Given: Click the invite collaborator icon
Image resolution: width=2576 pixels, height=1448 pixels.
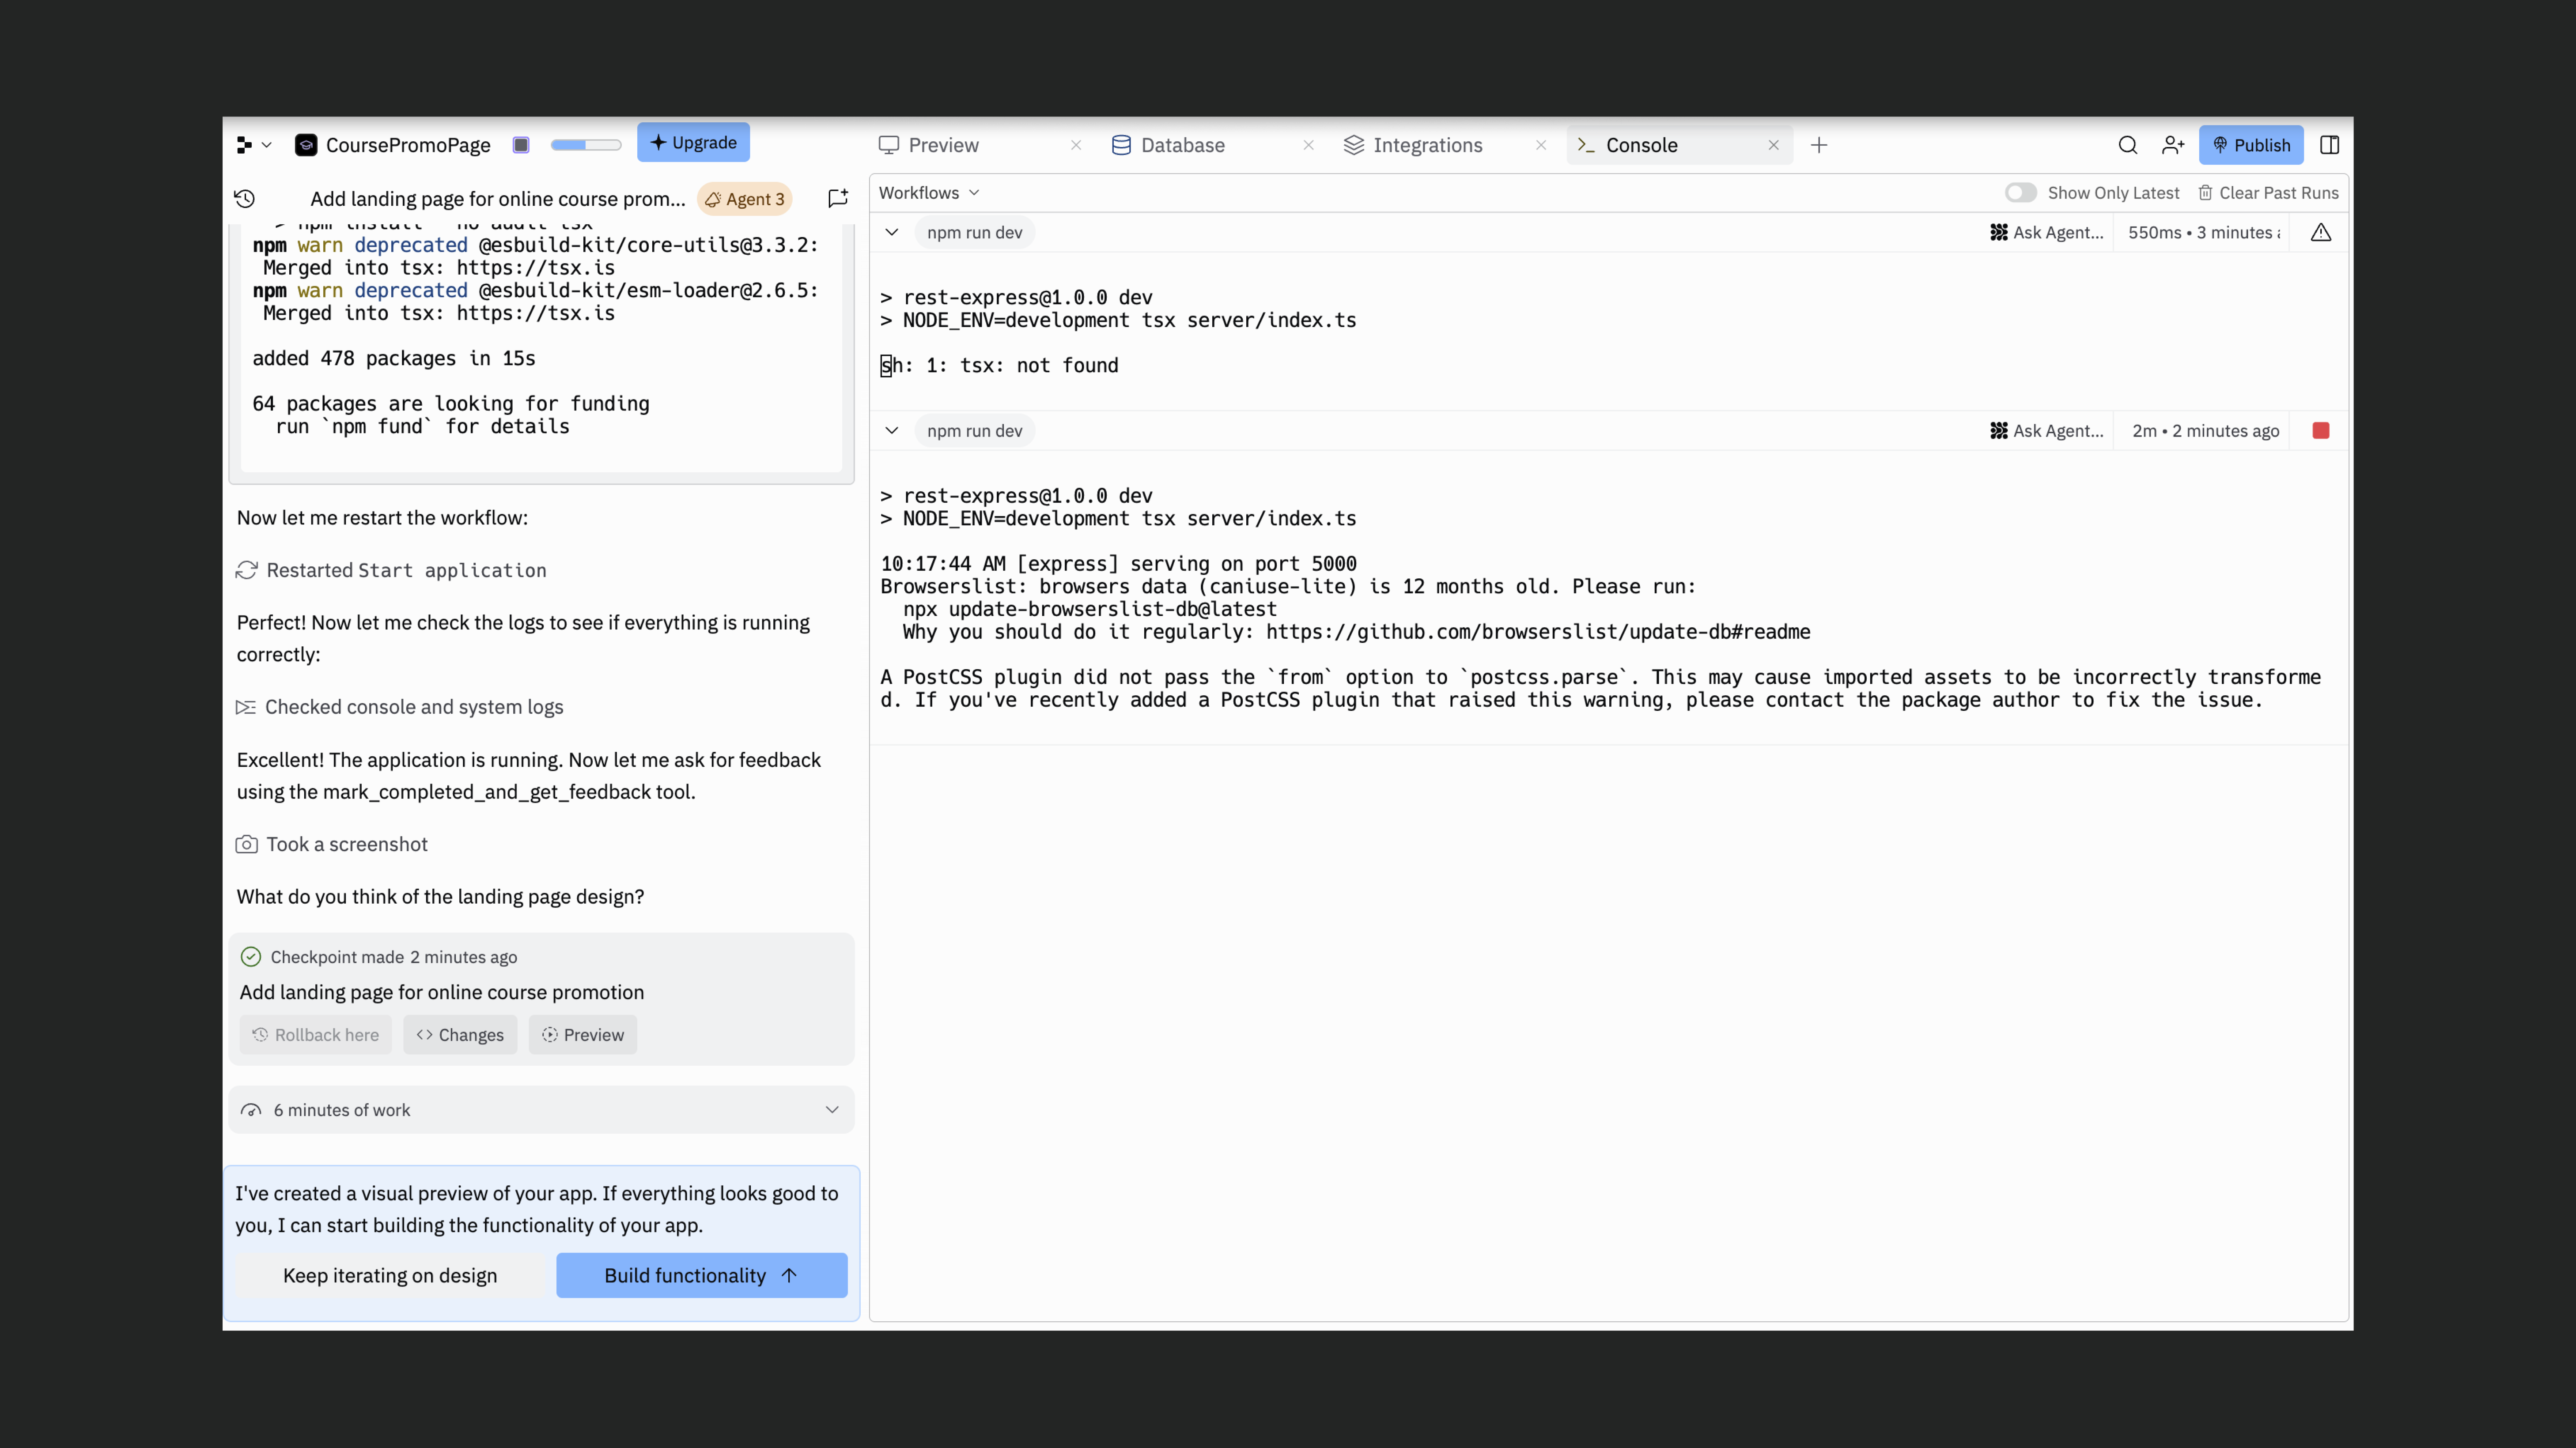Looking at the screenshot, I should click(2172, 145).
